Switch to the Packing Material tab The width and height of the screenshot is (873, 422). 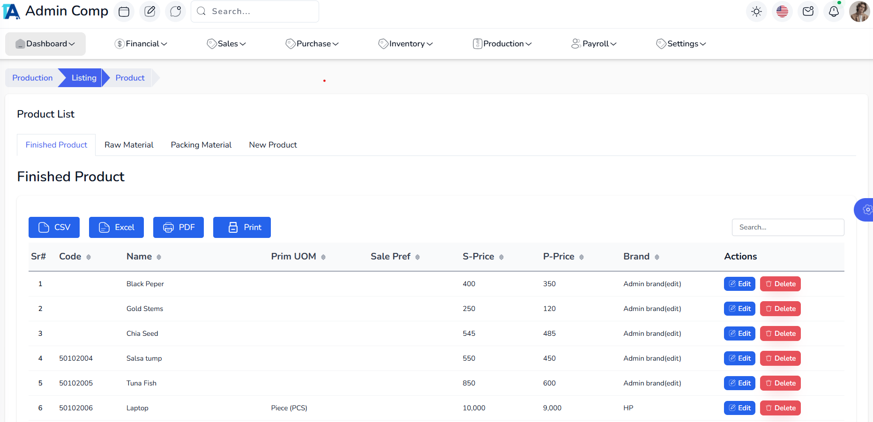tap(201, 145)
